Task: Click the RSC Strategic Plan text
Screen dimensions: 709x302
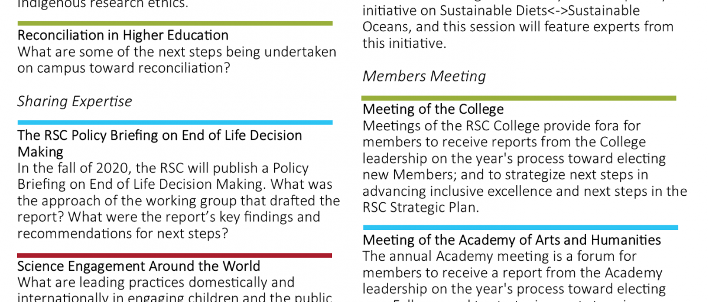Action: [x=421, y=208]
